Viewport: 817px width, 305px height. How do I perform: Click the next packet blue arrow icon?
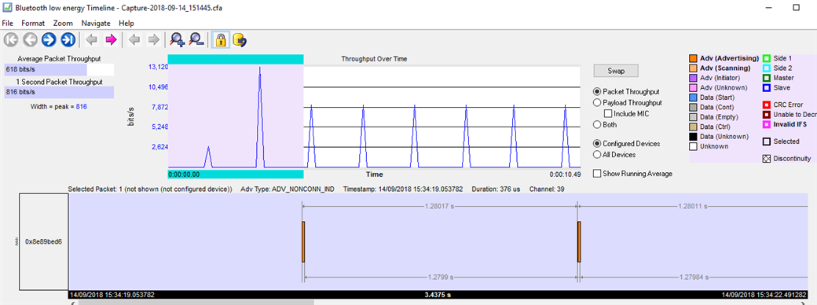[x=49, y=39]
